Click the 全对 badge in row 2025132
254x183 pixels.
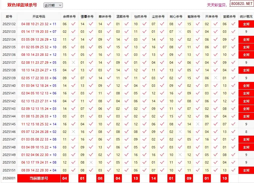point(246,24)
